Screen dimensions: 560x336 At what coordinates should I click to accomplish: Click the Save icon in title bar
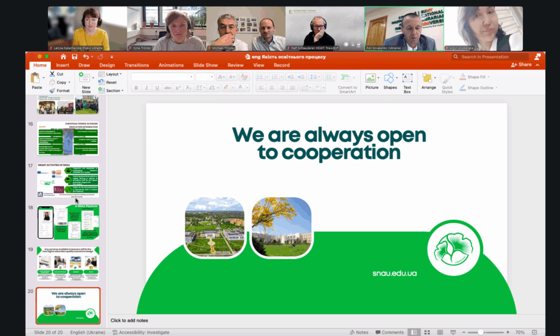(74, 56)
